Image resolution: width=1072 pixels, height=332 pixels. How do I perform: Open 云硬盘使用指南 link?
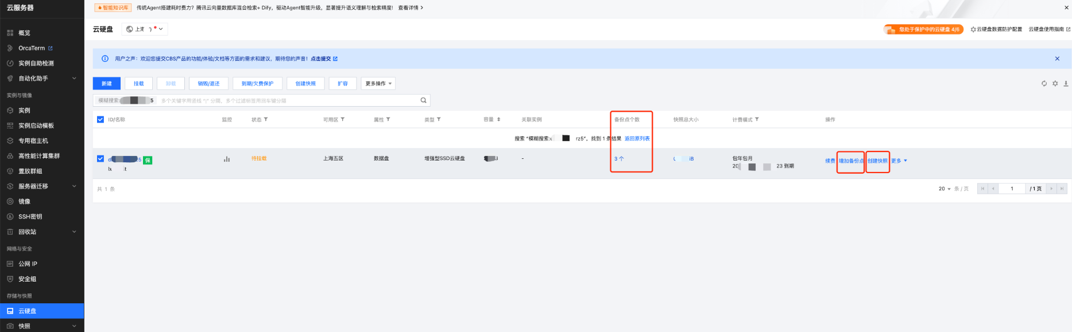[x=1050, y=29]
